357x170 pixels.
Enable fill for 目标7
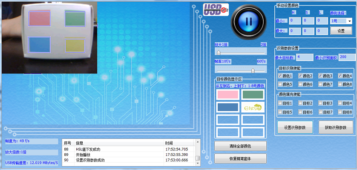pyautogui.click(x=320, y=112)
